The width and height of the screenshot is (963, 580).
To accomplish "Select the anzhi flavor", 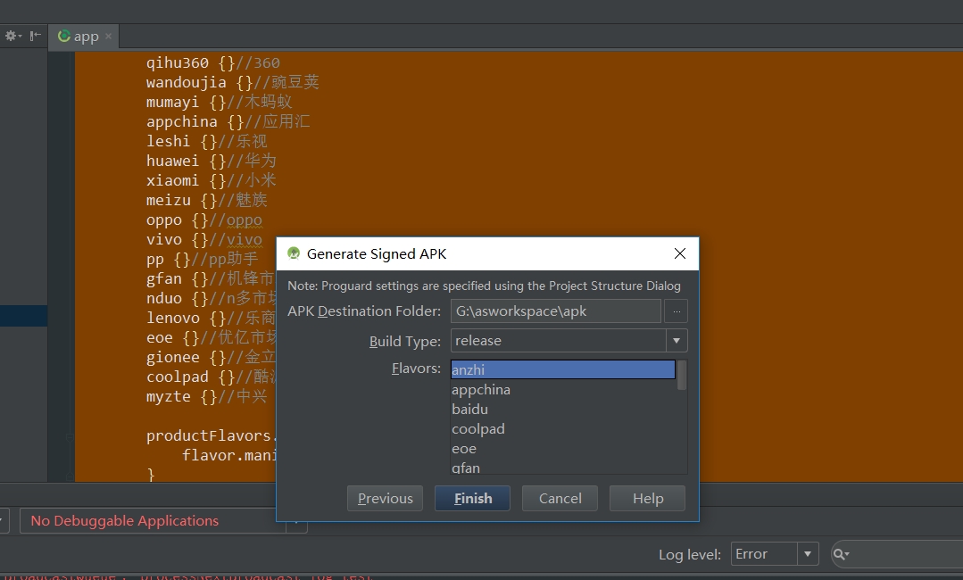I will click(x=562, y=369).
